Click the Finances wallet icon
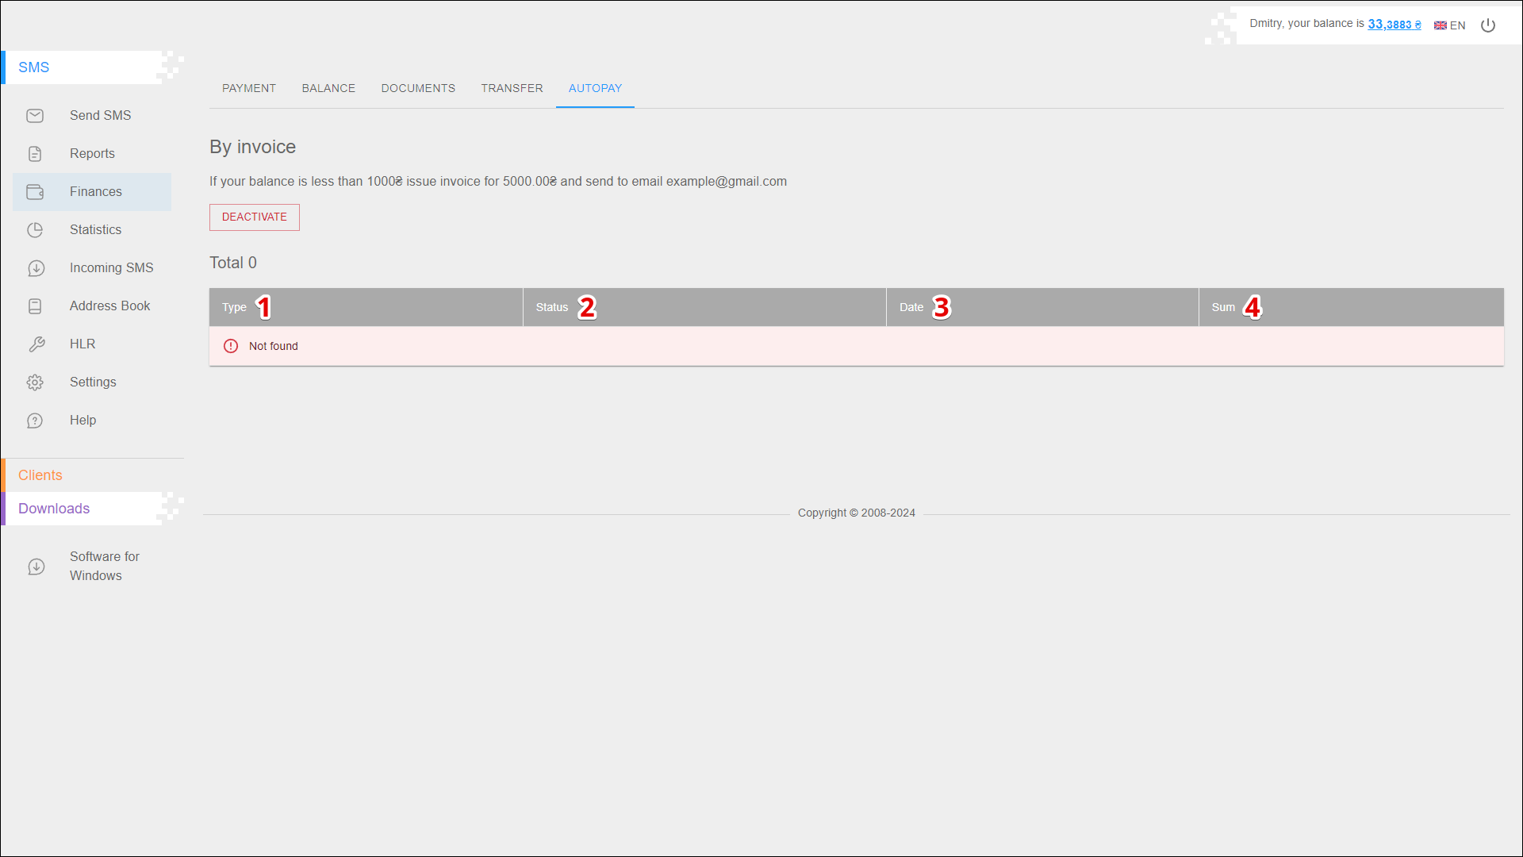 [35, 192]
